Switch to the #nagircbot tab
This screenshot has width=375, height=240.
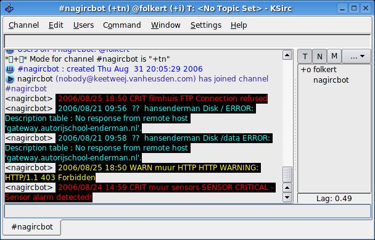32,227
